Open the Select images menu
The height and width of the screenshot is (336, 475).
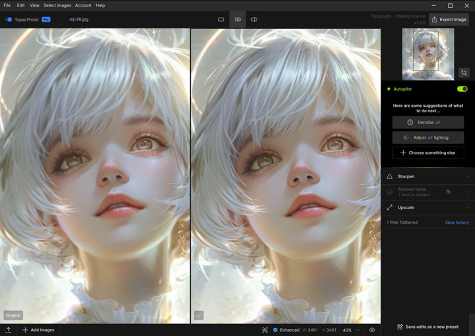[57, 5]
